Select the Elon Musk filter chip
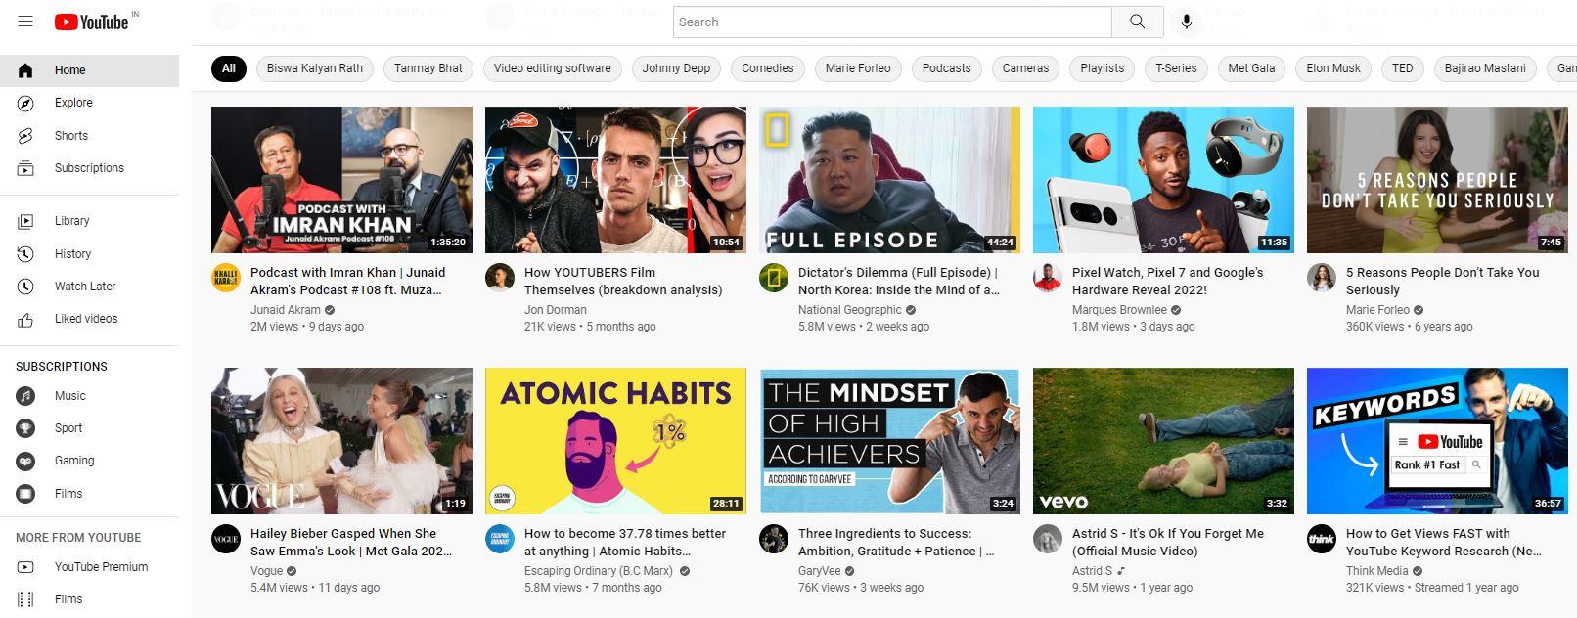1577x618 pixels. 1333,68
